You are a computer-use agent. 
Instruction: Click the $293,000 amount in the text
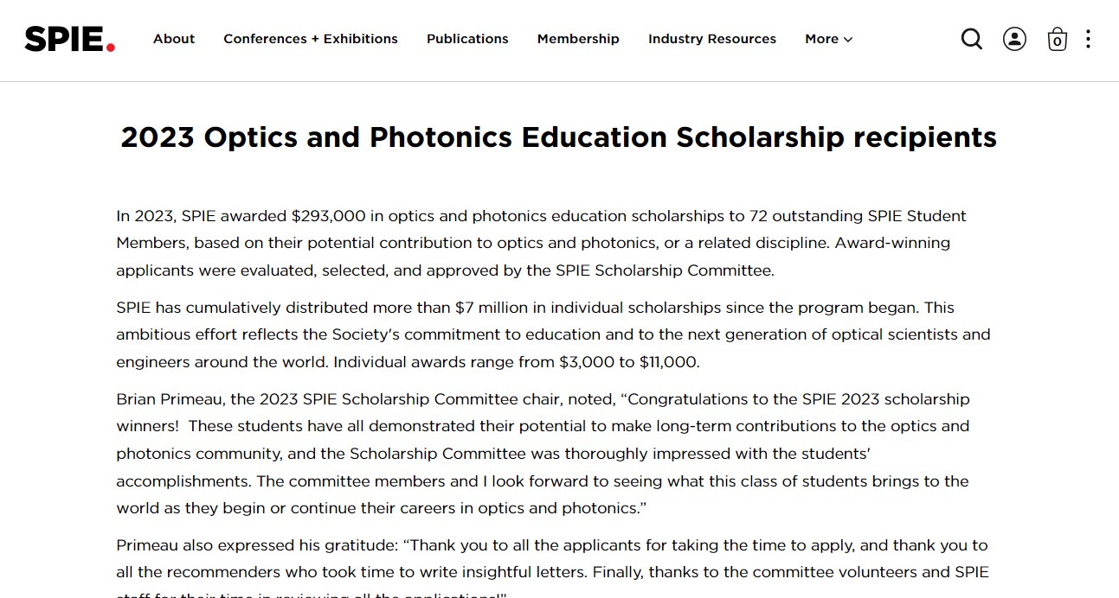click(328, 216)
